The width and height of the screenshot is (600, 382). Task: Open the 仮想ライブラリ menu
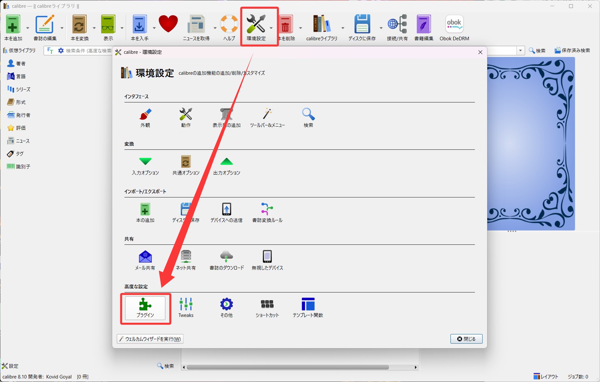click(x=19, y=51)
